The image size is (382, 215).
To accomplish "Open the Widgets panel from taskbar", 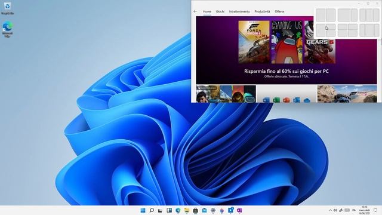I will 169,210.
